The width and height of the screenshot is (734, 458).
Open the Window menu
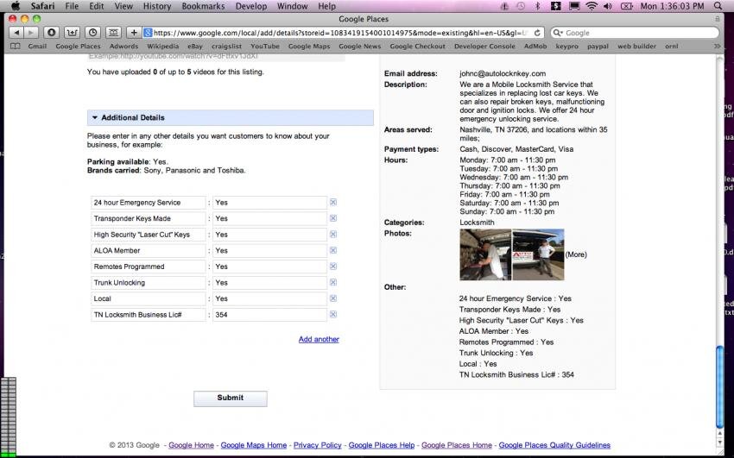292,6
